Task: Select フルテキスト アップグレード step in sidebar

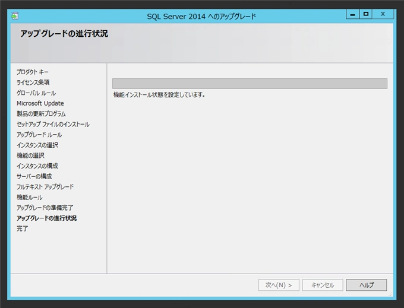Action: pos(45,187)
